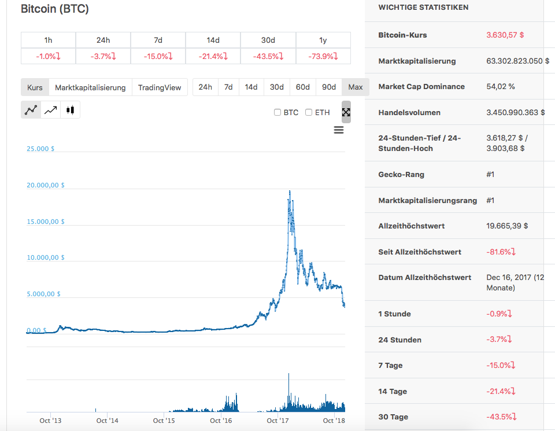Click the 30d timeframe button
The height and width of the screenshot is (431, 555).
coord(276,87)
